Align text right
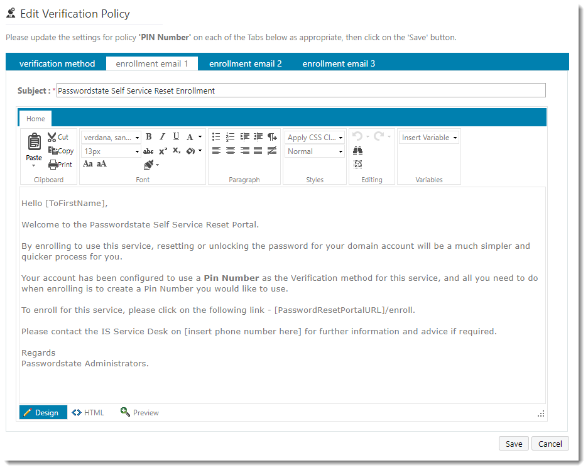 click(x=244, y=151)
